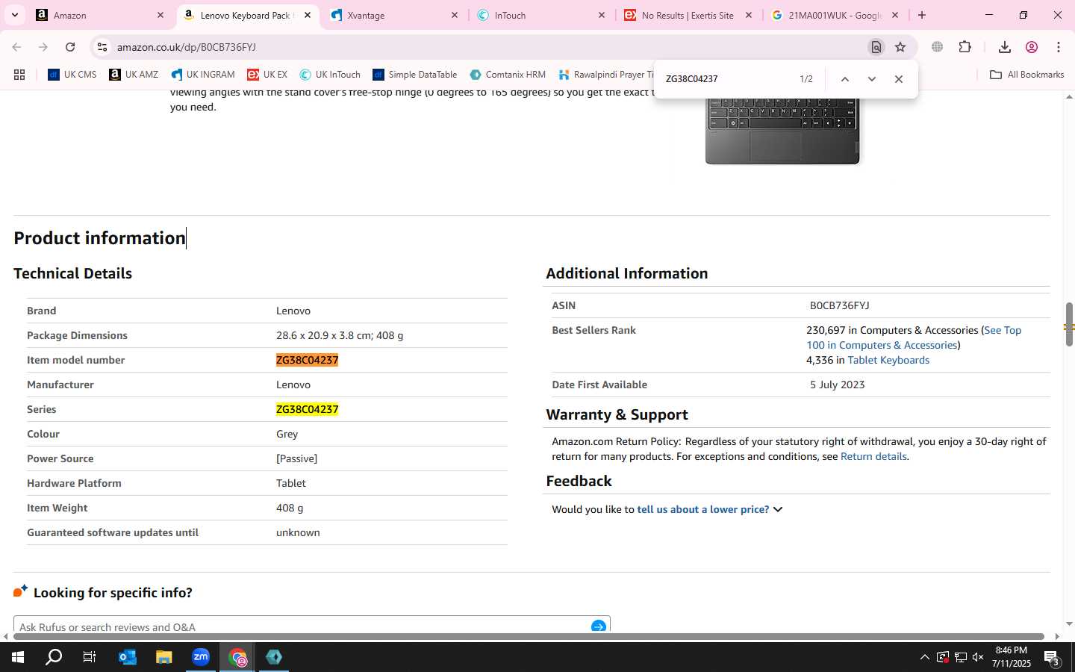Open File Explorer from the taskbar
The width and height of the screenshot is (1075, 672).
[x=163, y=657]
